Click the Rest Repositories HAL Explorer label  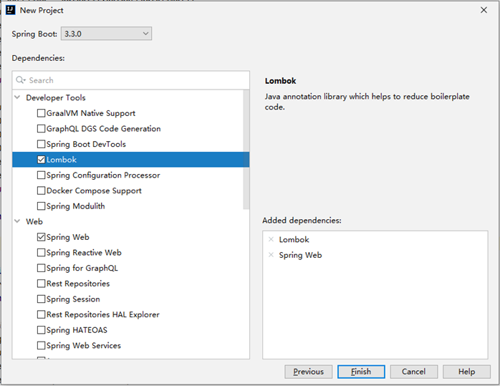tap(103, 314)
